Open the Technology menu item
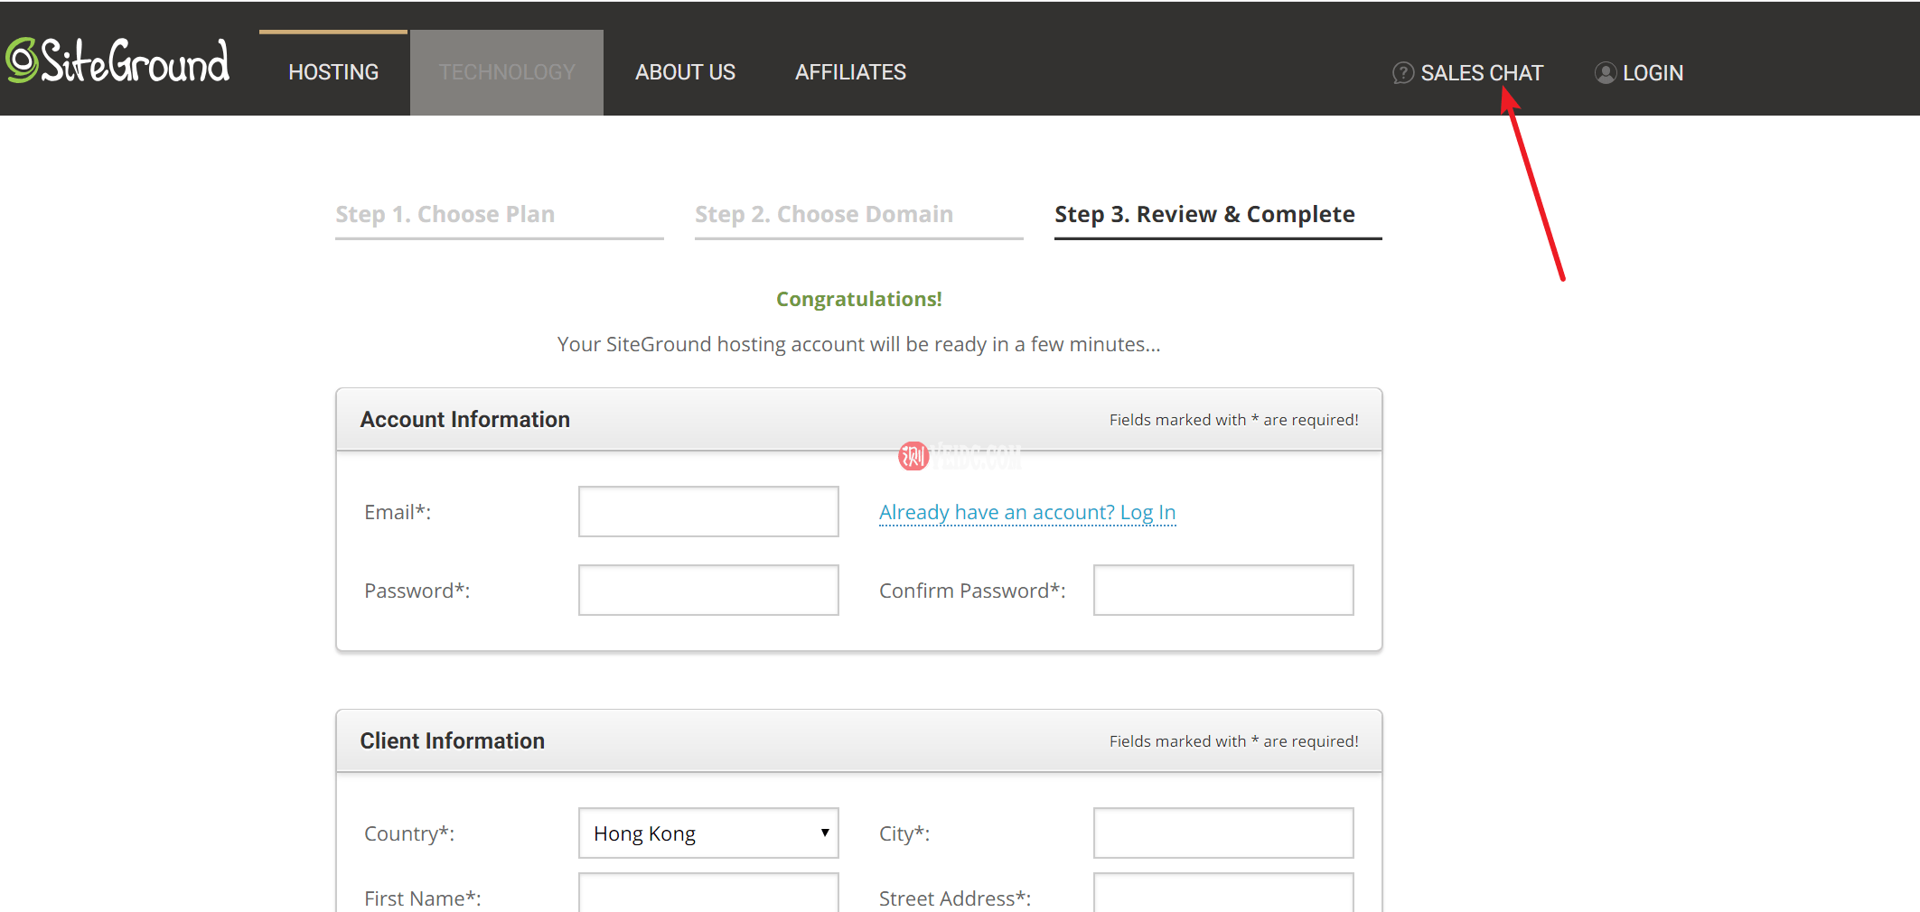Viewport: 1920px width, 912px height. pyautogui.click(x=507, y=72)
